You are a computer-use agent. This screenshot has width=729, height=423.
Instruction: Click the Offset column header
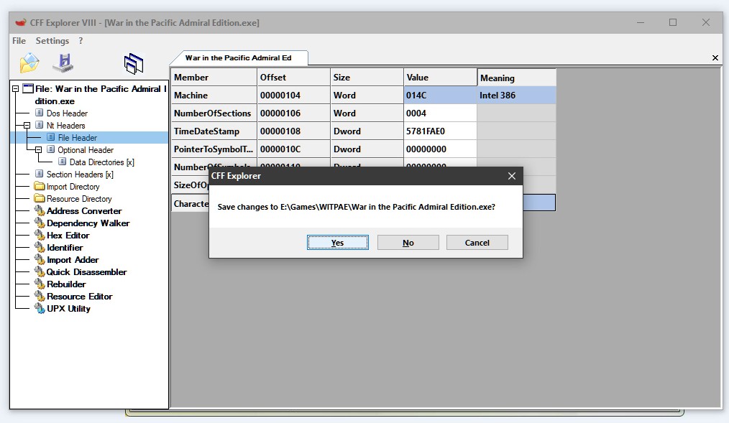(293, 77)
